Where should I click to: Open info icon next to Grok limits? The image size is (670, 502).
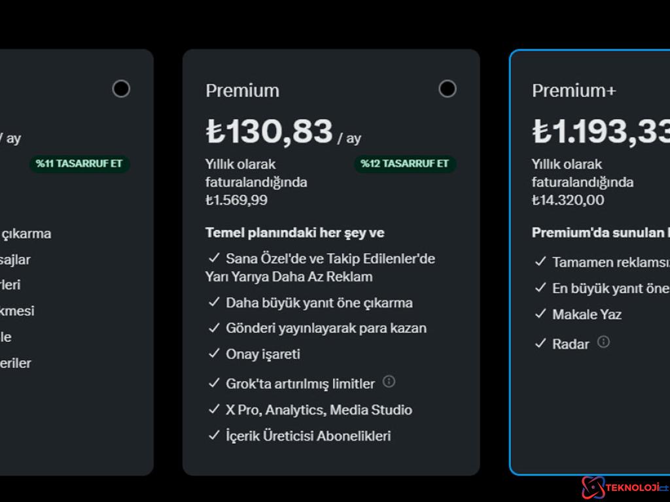389,382
